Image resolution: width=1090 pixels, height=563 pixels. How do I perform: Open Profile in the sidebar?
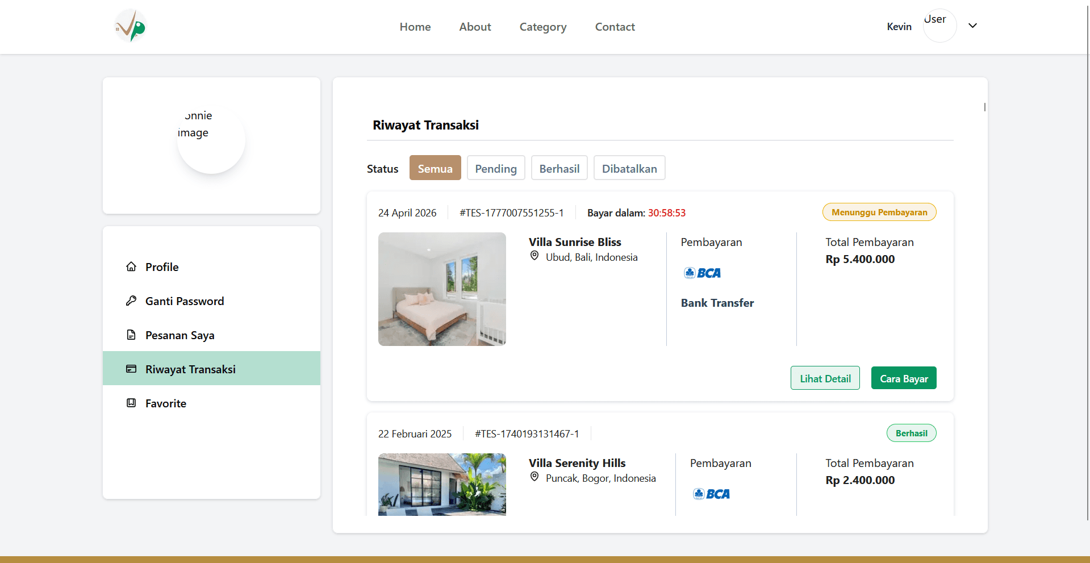click(211, 266)
